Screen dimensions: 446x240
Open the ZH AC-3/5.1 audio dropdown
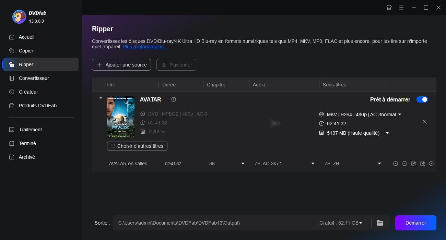pyautogui.click(x=313, y=164)
